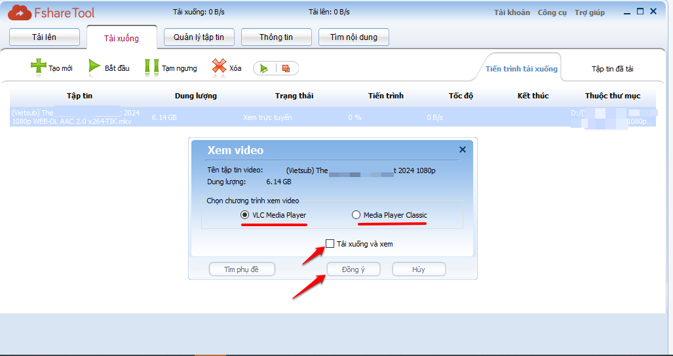Click the Fshare Tool cloud logo
The image size is (673, 356).
[x=20, y=12]
